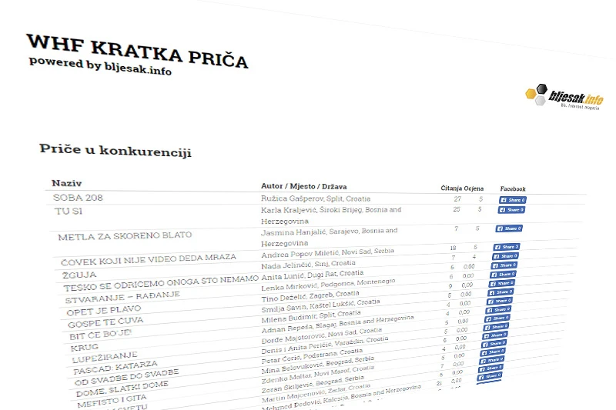The image size is (616, 410).
Task: Open the story OPET JE PLAVO
Action: point(103,310)
